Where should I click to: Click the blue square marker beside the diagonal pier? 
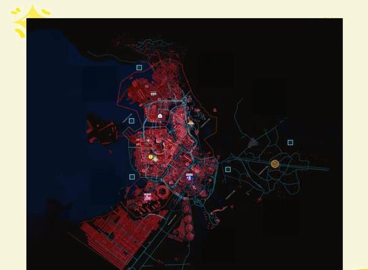pyautogui.click(x=132, y=121)
